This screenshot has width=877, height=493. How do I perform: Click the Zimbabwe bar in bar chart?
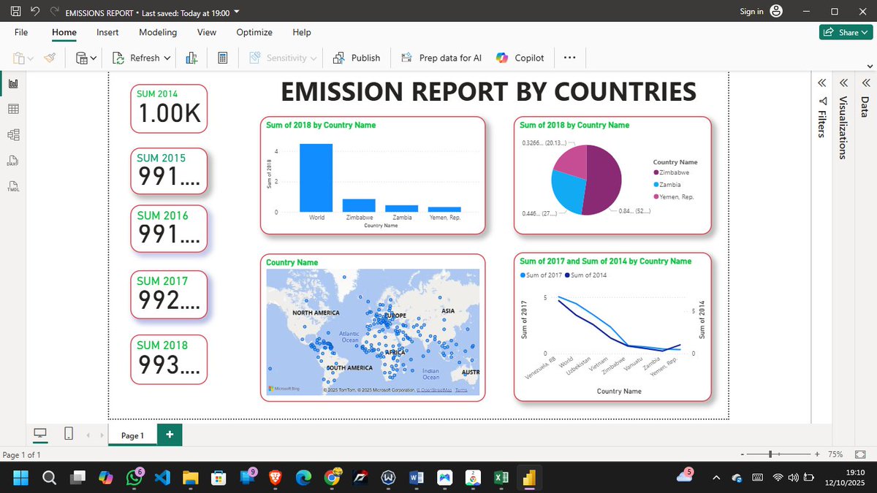pos(360,206)
